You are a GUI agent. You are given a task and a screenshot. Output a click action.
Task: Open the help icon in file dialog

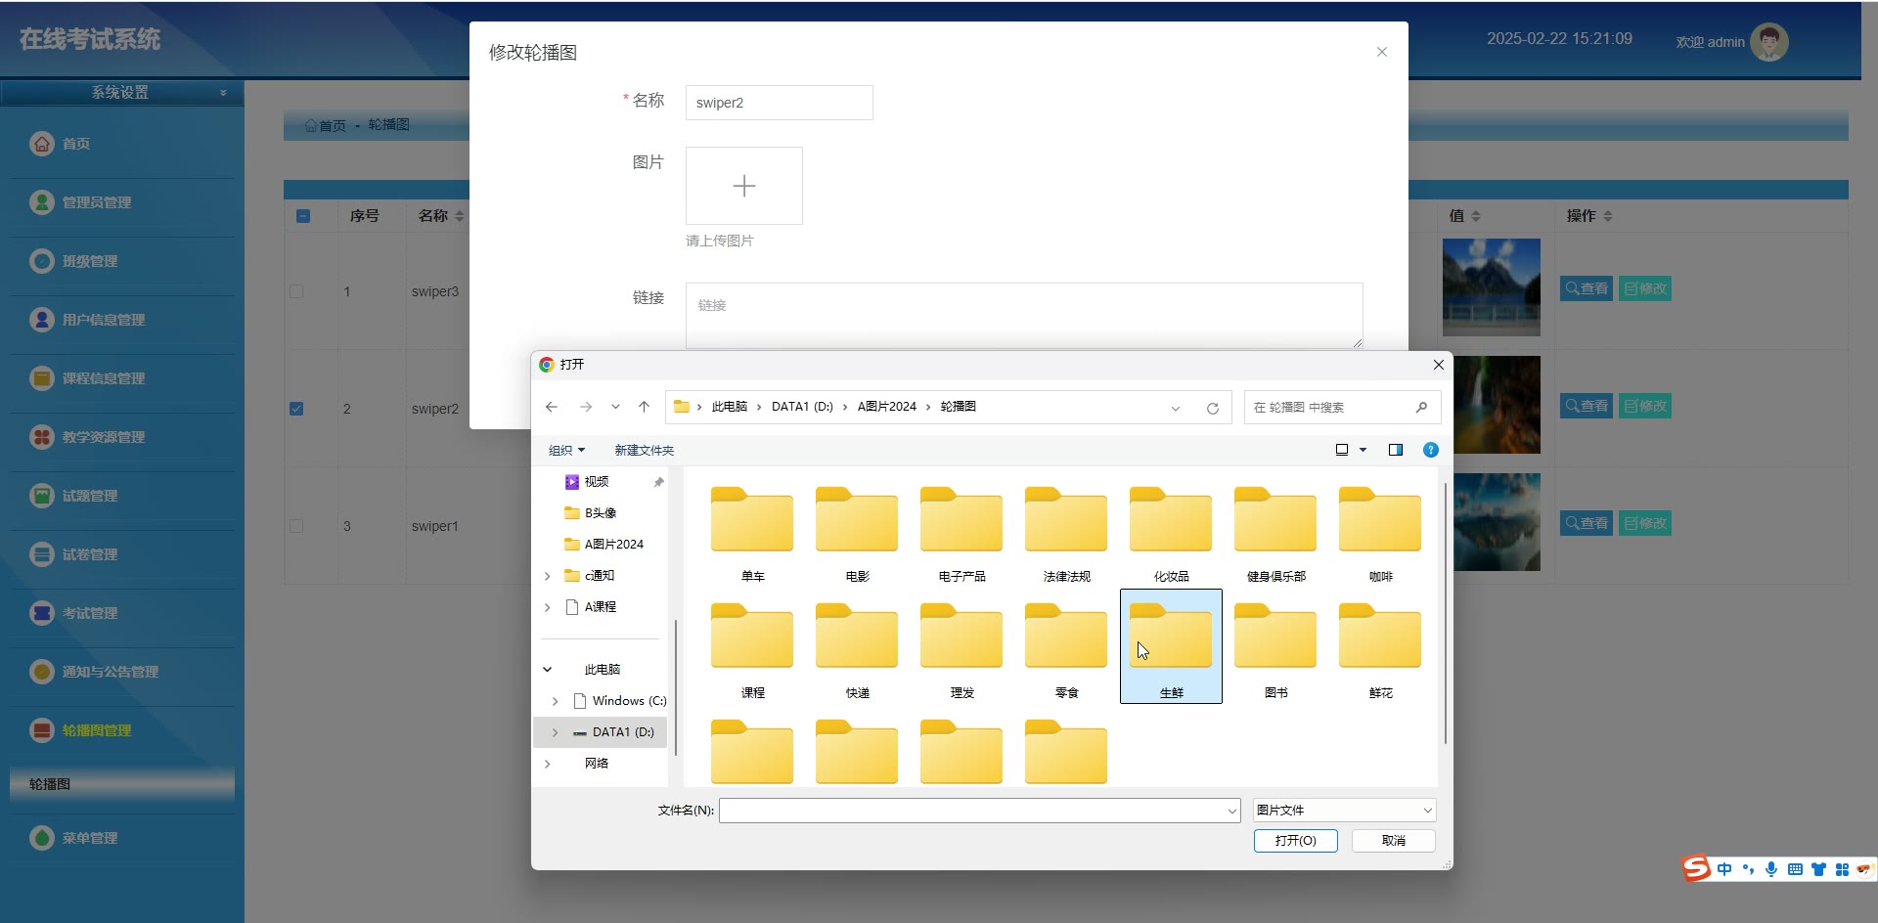[1430, 450]
